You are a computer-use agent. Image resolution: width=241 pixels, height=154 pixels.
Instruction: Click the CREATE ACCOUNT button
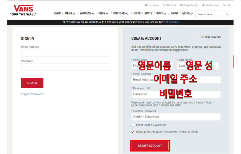coord(150,146)
